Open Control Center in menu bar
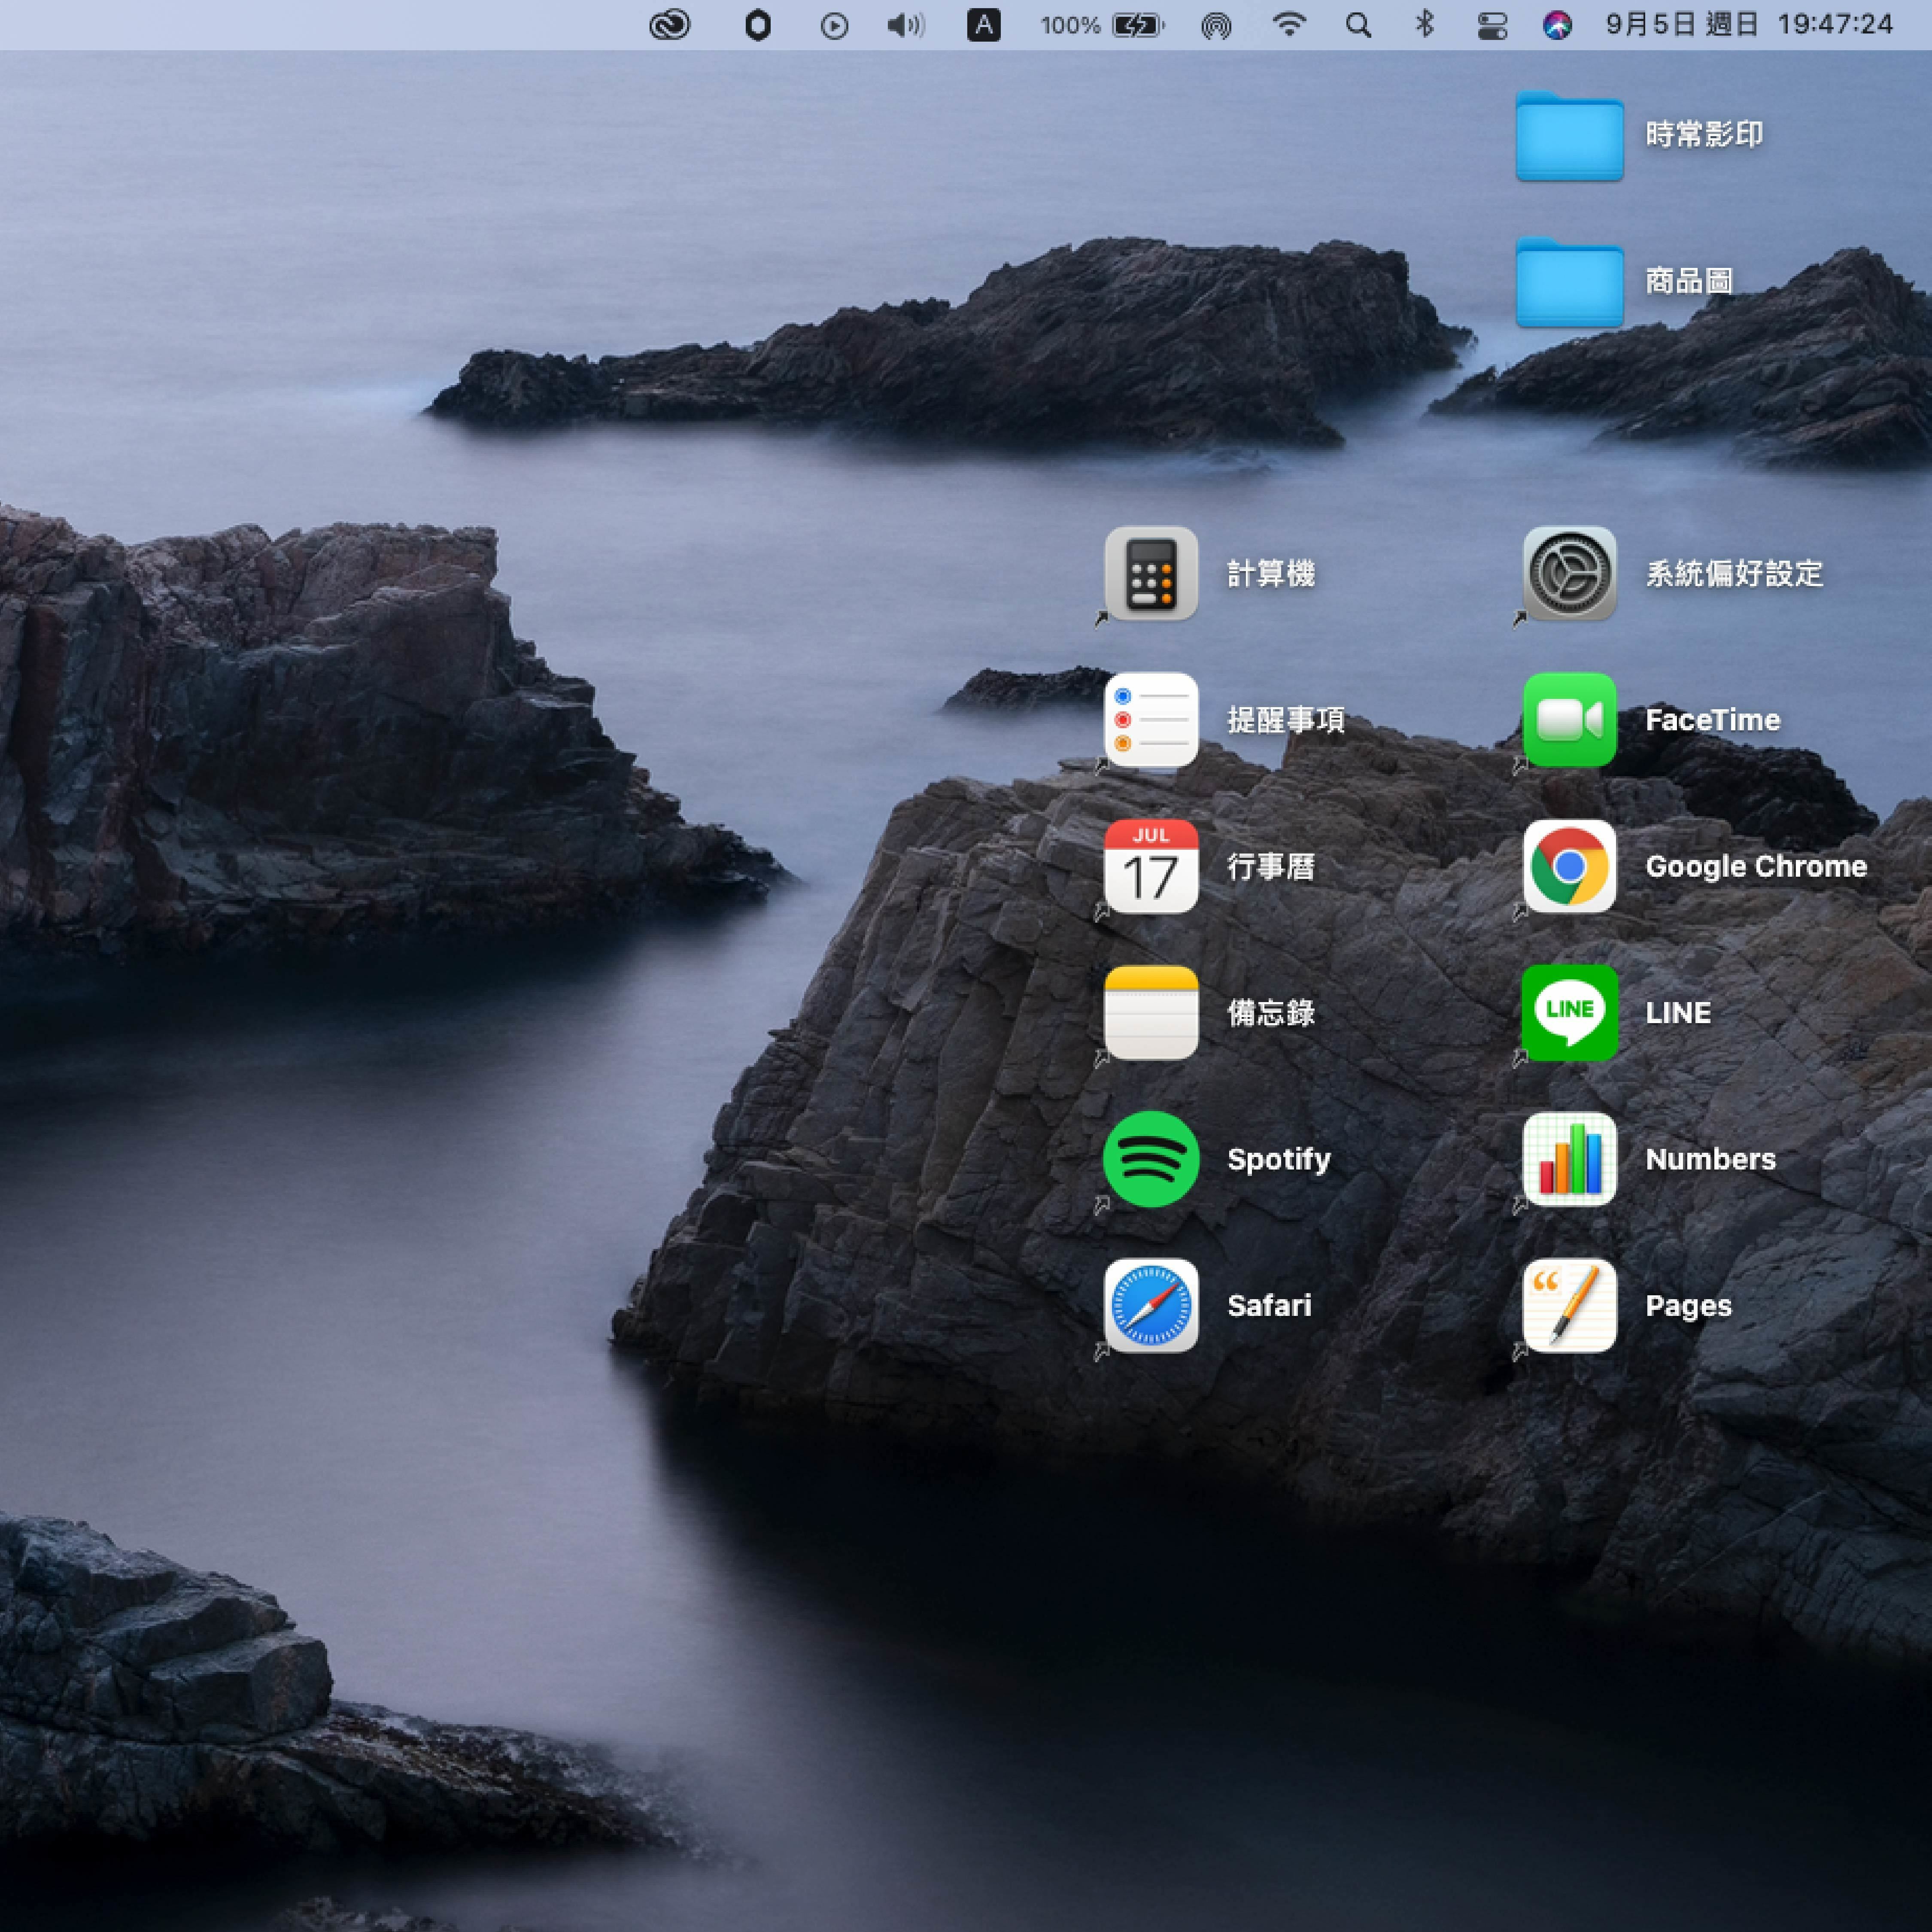This screenshot has height=1932, width=1932. tap(1492, 25)
